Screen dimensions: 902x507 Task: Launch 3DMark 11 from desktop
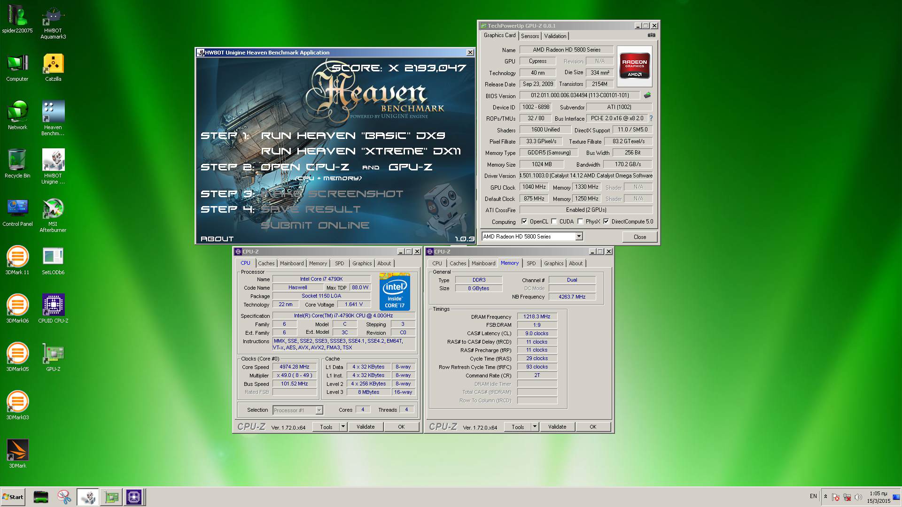tap(17, 261)
